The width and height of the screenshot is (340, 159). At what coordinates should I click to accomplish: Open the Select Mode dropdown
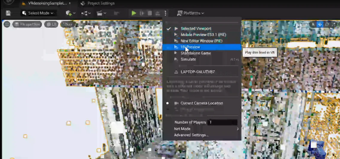coord(38,13)
